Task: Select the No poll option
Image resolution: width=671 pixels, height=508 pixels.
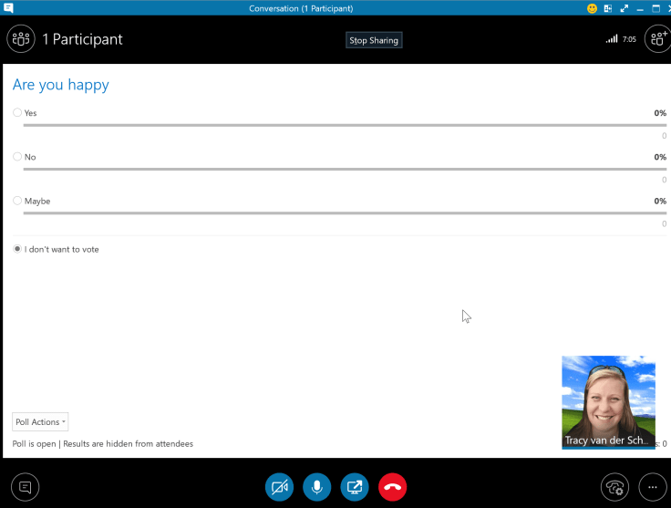Action: (x=17, y=157)
